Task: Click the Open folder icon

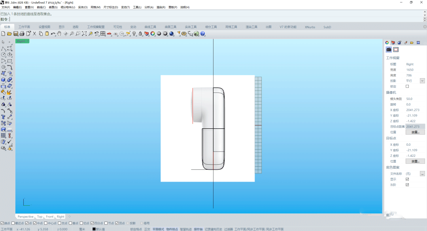Action: tap(9, 34)
